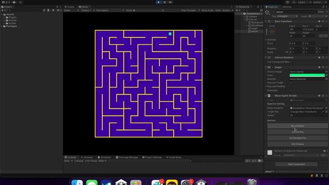
Task: Select the MazeMaker object in the Hierarchy
Action: tap(255, 25)
